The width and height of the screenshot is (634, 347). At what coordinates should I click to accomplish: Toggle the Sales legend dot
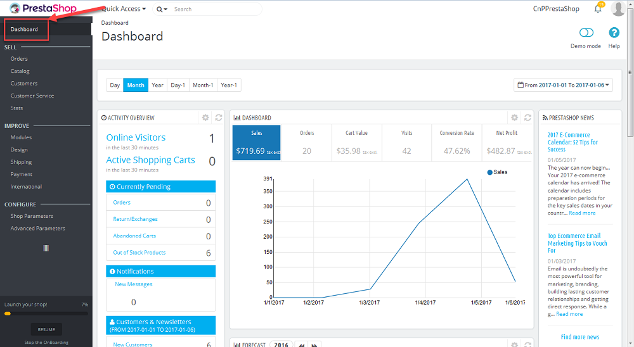coord(489,172)
